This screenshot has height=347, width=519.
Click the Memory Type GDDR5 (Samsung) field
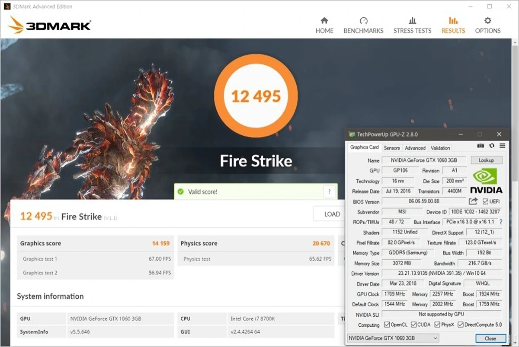click(408, 253)
